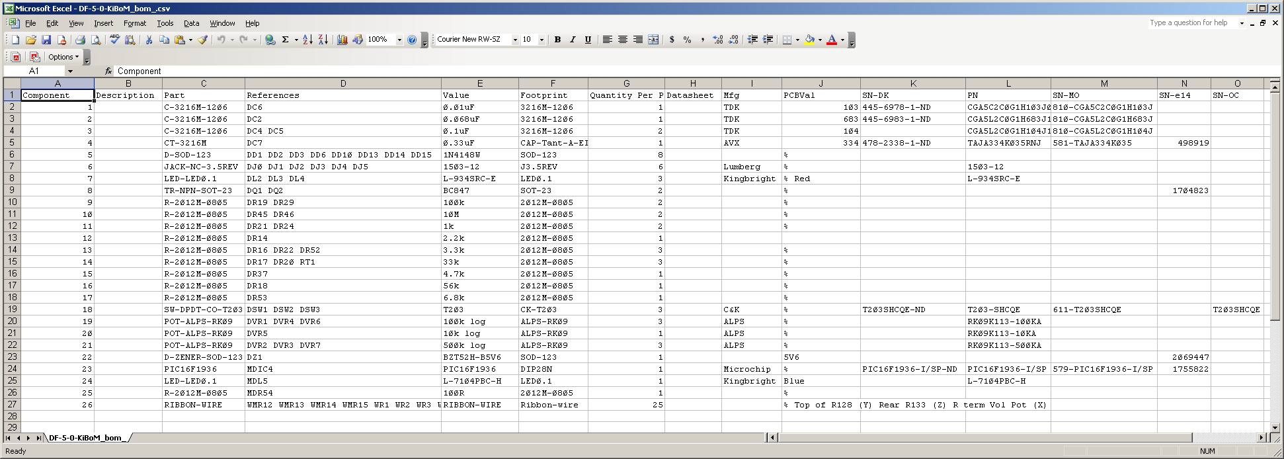The width and height of the screenshot is (1284, 459).
Task: Toggle underline formatting
Action: tap(588, 40)
